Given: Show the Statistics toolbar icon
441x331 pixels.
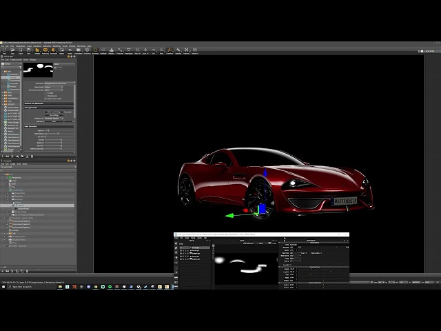Looking at the screenshot, I should 112,50.
